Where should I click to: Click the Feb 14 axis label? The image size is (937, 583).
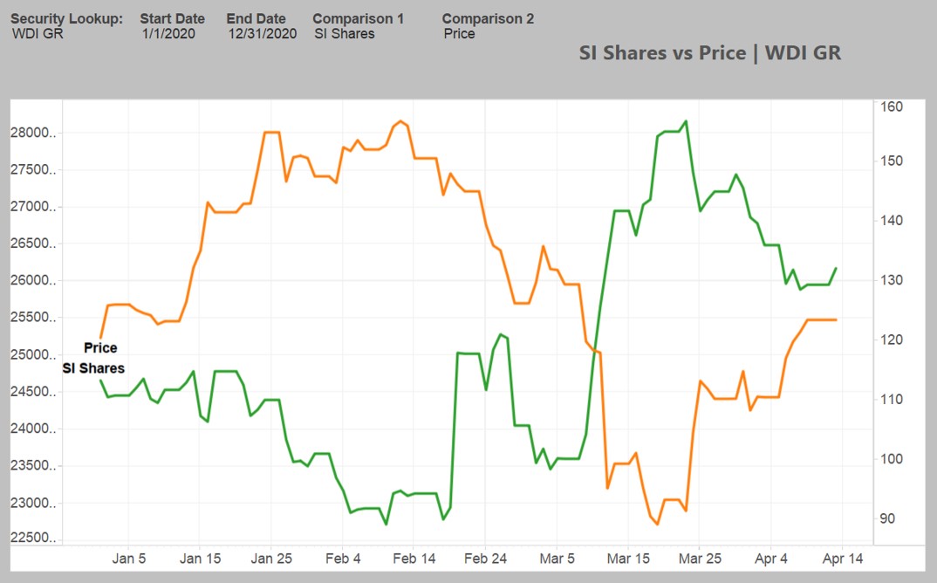[414, 558]
